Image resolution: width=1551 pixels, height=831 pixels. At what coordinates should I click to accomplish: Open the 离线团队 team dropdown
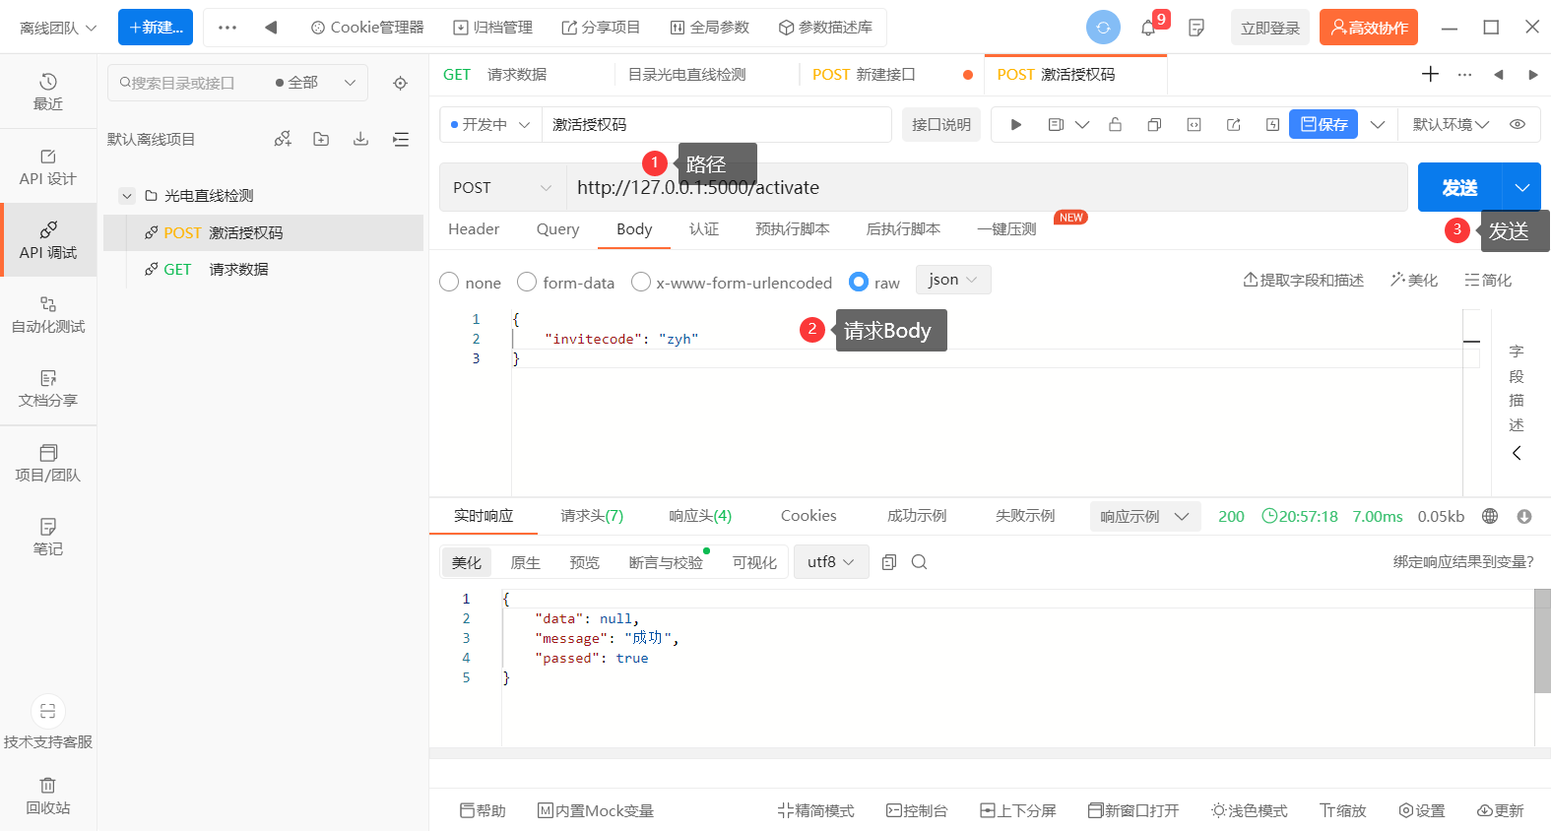[x=58, y=28]
